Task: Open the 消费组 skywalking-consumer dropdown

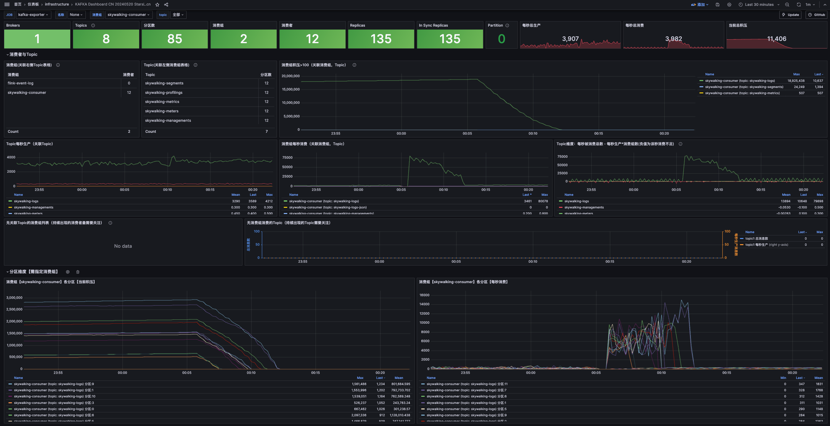Action: point(129,15)
